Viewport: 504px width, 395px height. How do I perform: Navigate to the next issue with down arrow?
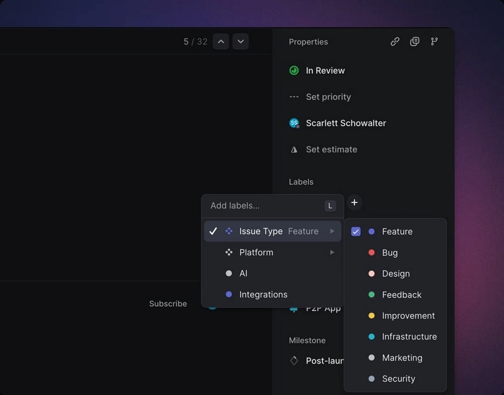pyautogui.click(x=241, y=42)
